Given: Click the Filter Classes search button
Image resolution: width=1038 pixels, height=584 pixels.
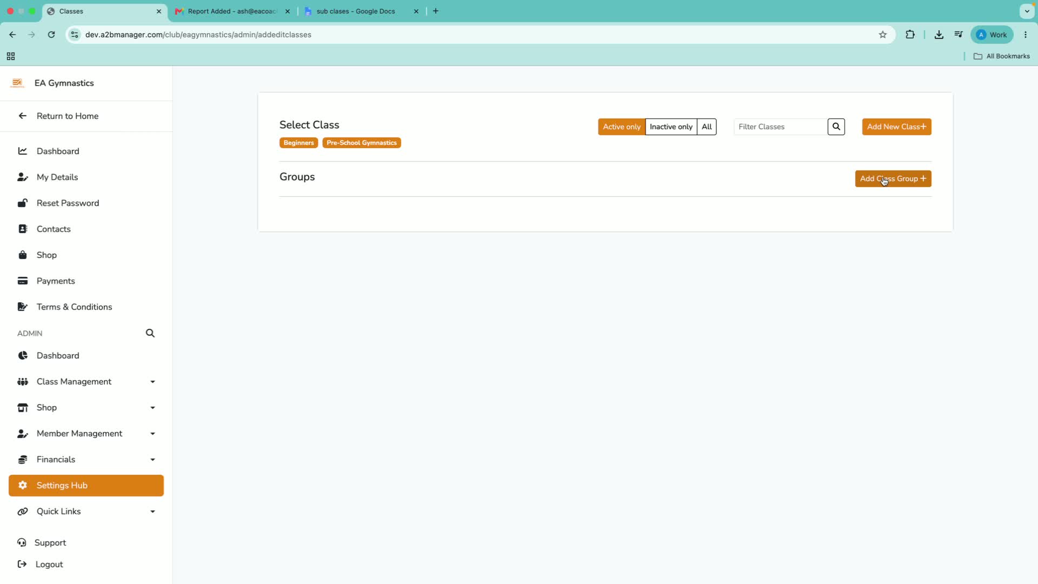Looking at the screenshot, I should pyautogui.click(x=836, y=127).
